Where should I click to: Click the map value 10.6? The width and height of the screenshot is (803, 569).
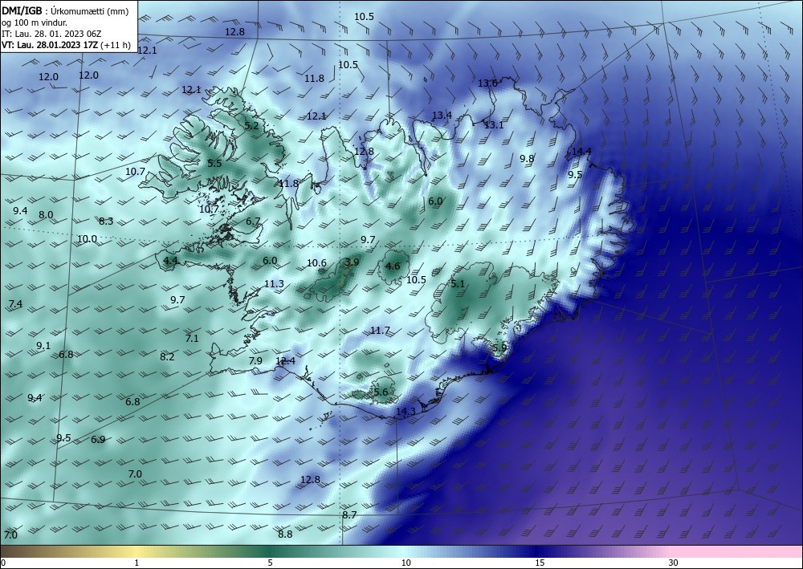tap(316, 263)
